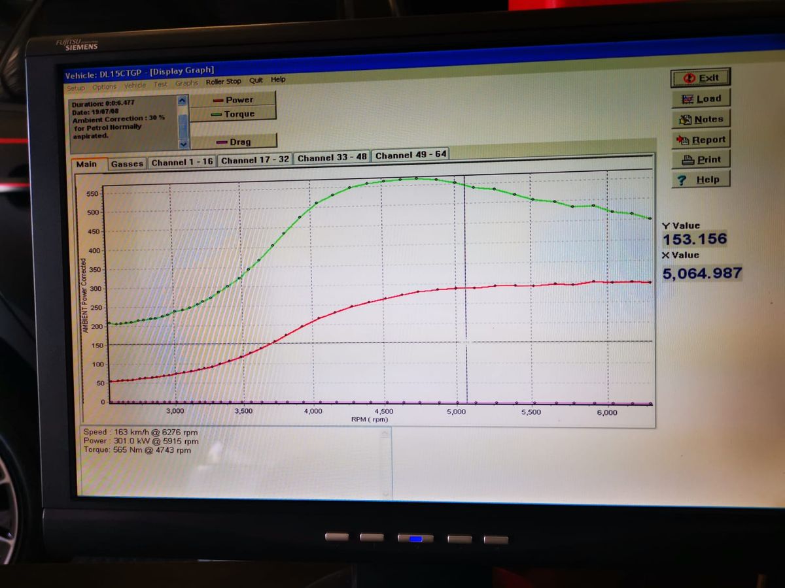Open the Help menu in menu bar
The height and width of the screenshot is (588, 785).
click(278, 80)
